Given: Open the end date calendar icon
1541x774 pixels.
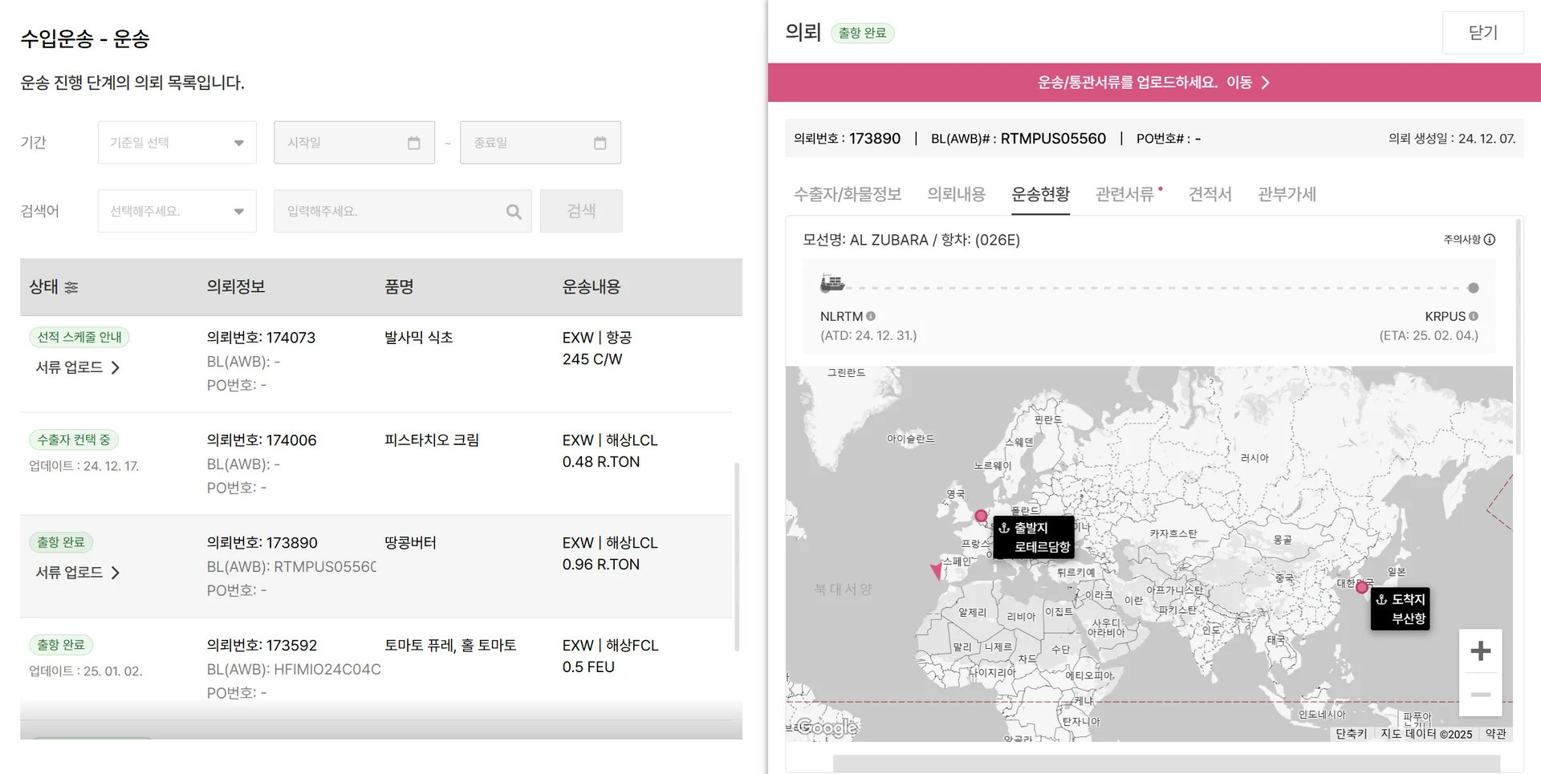Looking at the screenshot, I should point(600,143).
